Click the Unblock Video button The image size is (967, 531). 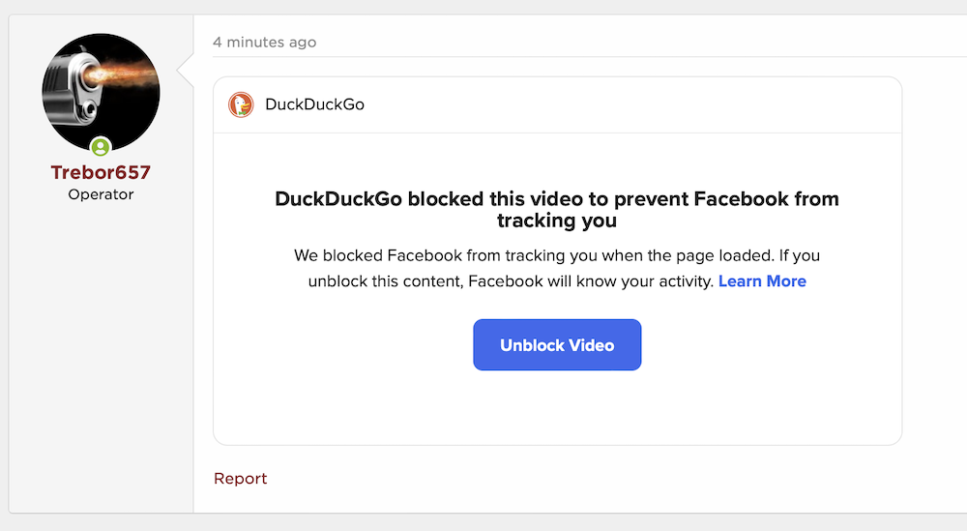pyautogui.click(x=557, y=344)
